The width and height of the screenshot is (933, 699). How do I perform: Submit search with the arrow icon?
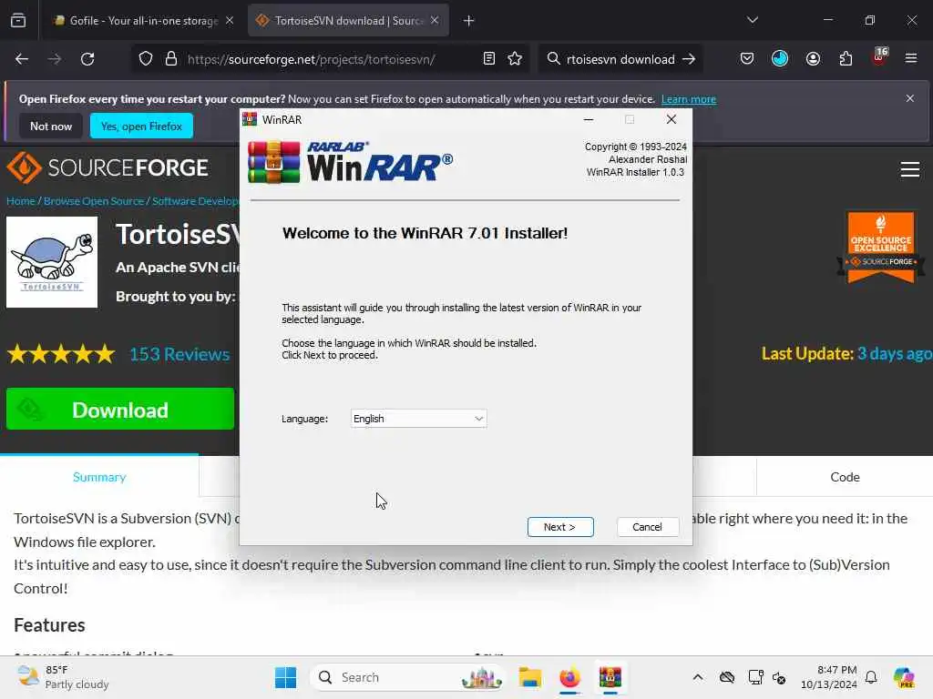tap(689, 59)
